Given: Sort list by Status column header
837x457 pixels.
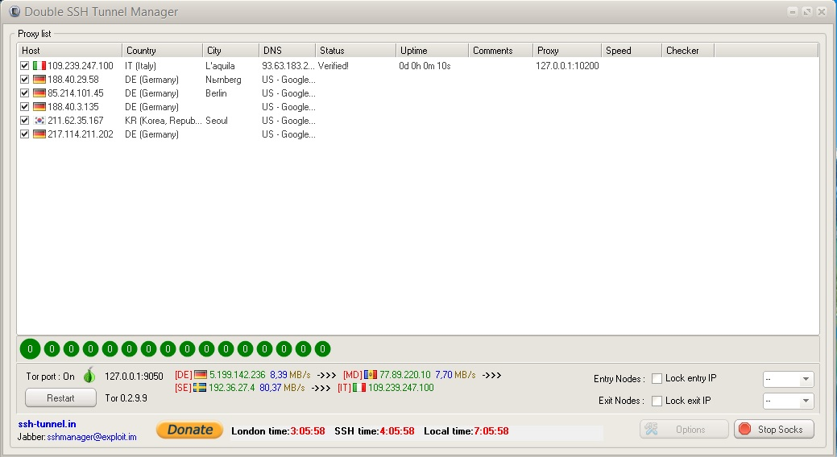Looking at the screenshot, I should (x=354, y=51).
